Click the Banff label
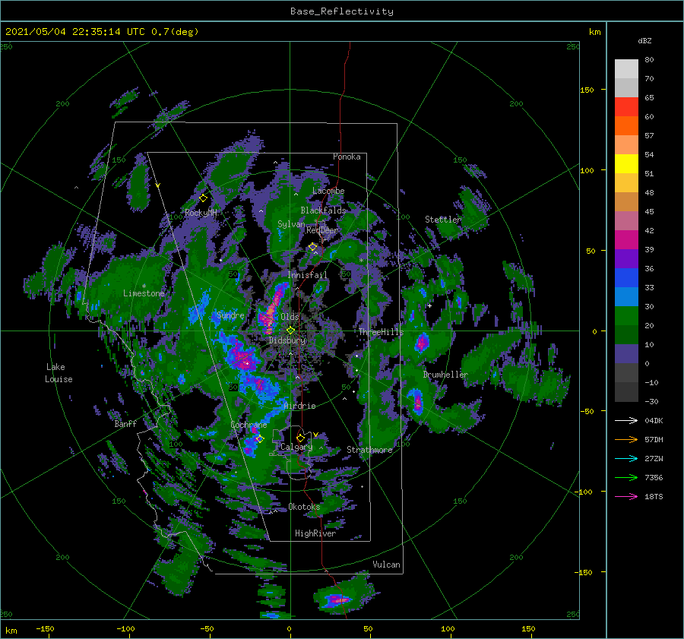684x639 pixels. point(125,424)
